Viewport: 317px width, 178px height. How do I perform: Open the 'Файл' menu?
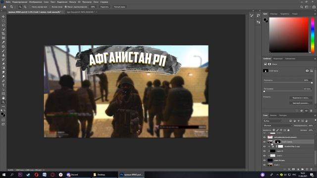[x=8, y=2]
